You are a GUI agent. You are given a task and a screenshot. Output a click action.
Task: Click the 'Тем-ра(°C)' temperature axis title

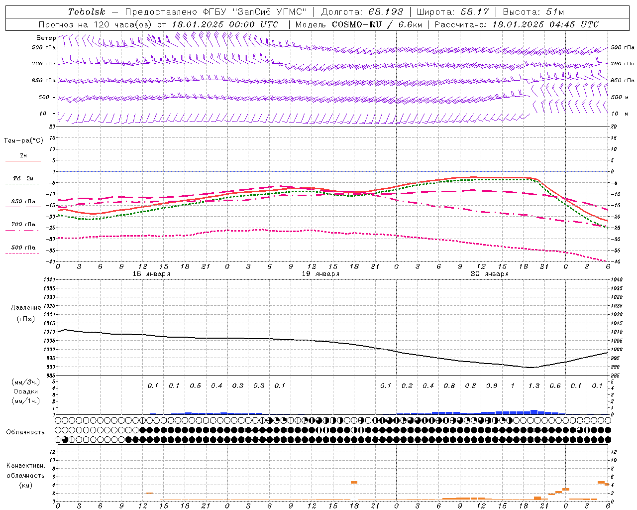point(23,141)
